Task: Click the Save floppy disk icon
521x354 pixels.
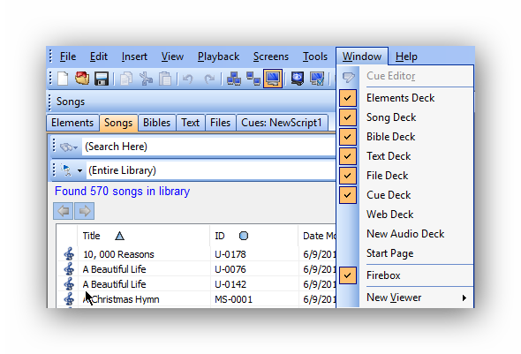Action: click(102, 79)
